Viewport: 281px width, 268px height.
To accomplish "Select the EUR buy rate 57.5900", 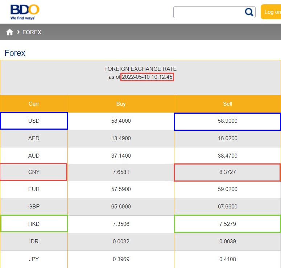I will 121,189.
